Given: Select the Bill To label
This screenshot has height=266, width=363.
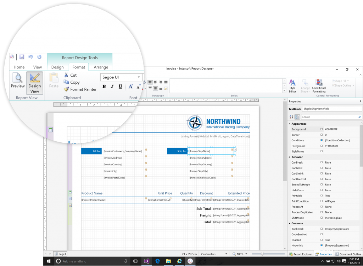Looking at the screenshot, I should click(91, 151).
